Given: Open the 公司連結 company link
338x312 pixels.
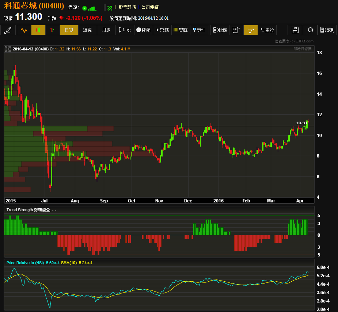Looking at the screenshot, I should 150,7.
